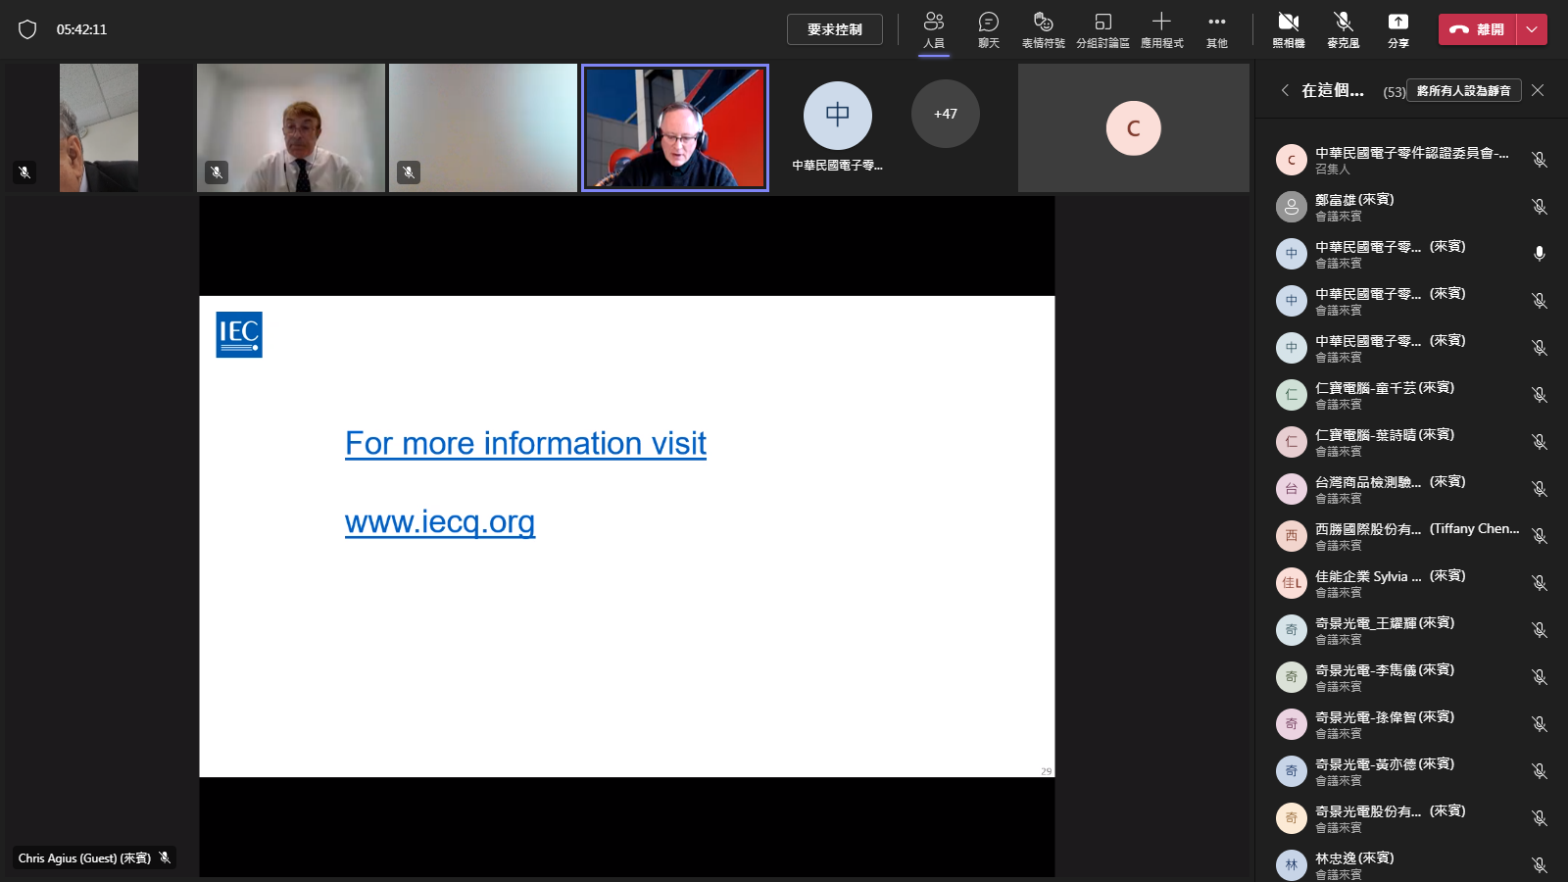Select the highlighted speaker video with headset
This screenshot has height=882, width=1568.
tap(675, 127)
